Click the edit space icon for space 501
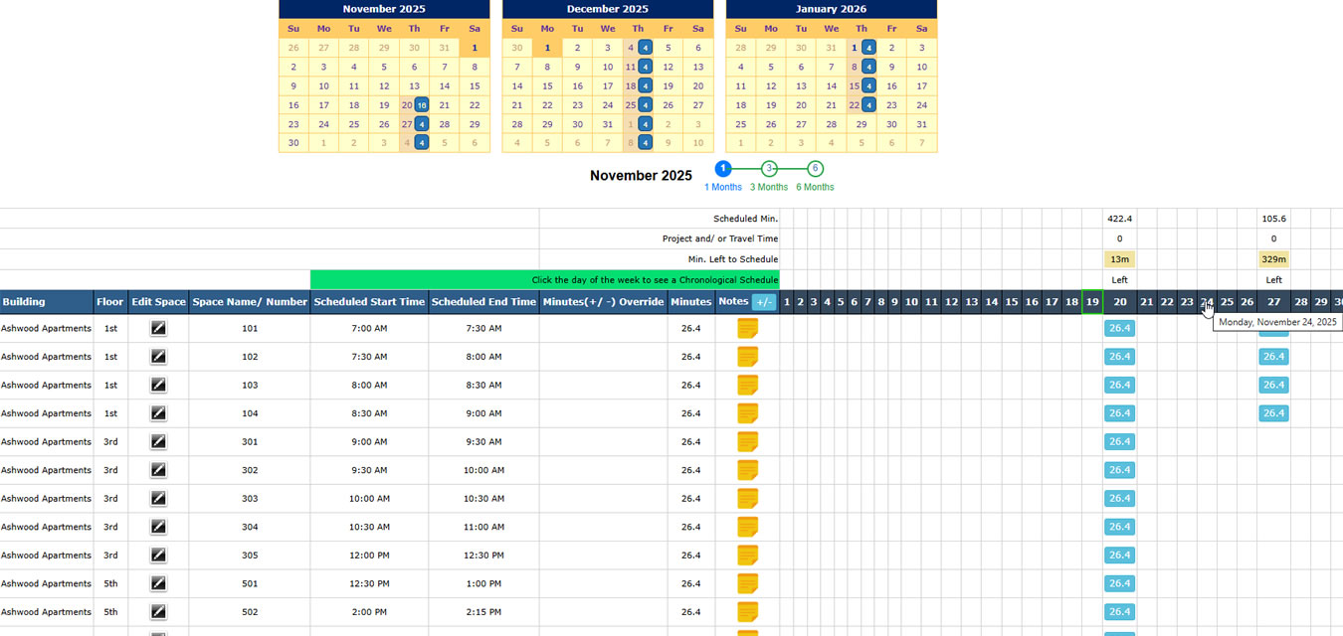The width and height of the screenshot is (1343, 636). [x=157, y=583]
